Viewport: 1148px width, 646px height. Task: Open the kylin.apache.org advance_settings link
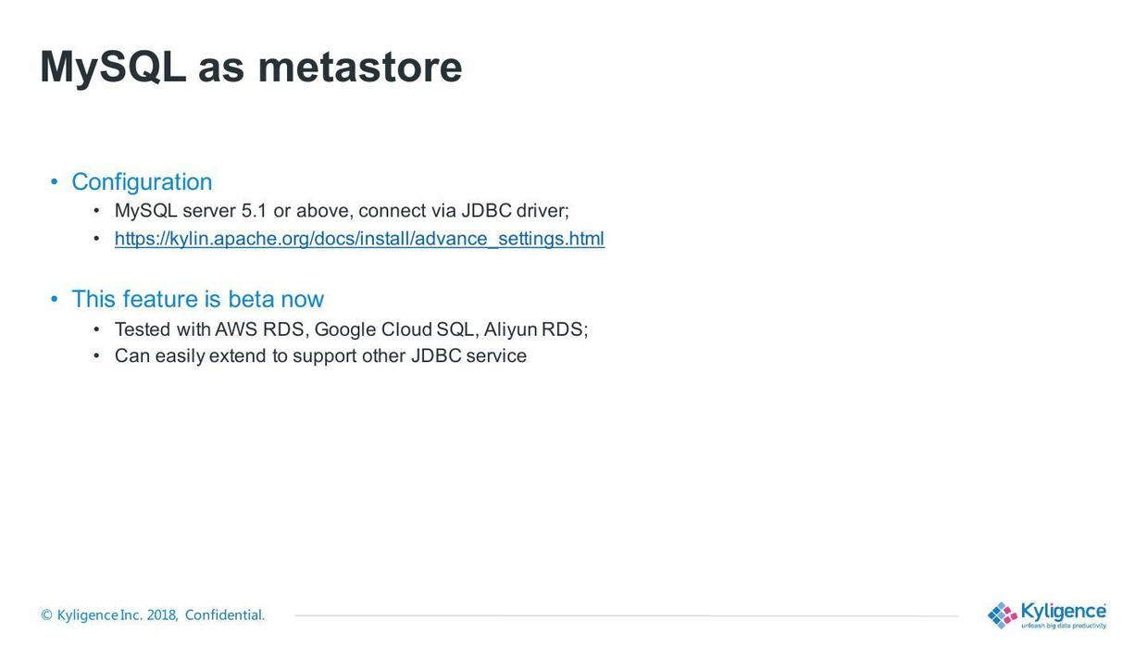359,239
